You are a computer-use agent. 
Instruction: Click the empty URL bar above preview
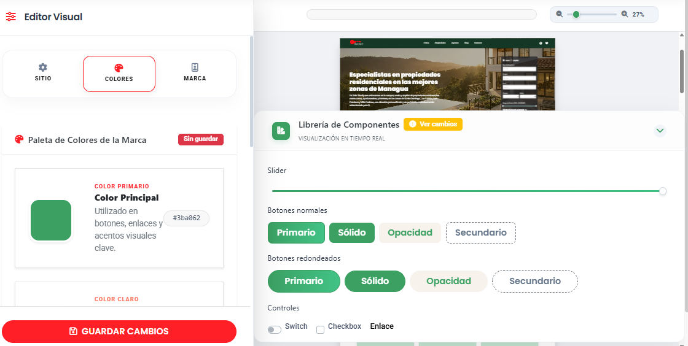point(421,15)
